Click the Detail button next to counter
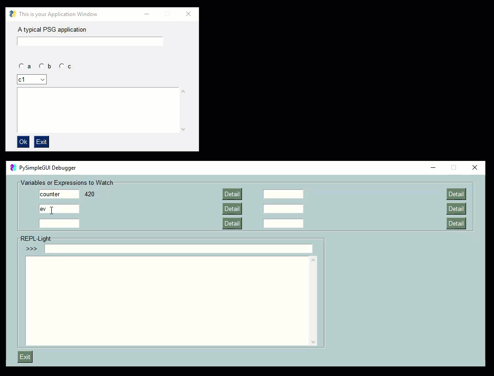 pyautogui.click(x=232, y=194)
